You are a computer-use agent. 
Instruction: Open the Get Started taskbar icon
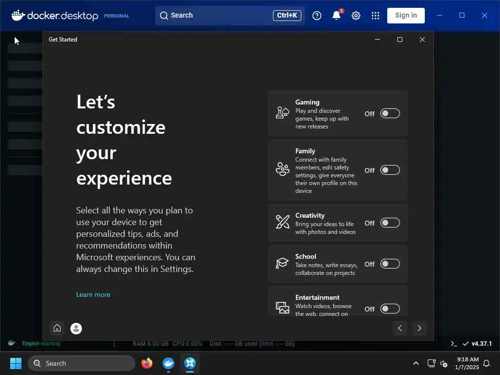[190, 363]
